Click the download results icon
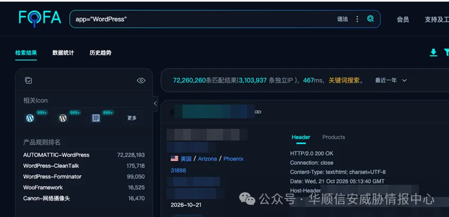Image resolution: width=449 pixels, height=217 pixels. pos(433,52)
